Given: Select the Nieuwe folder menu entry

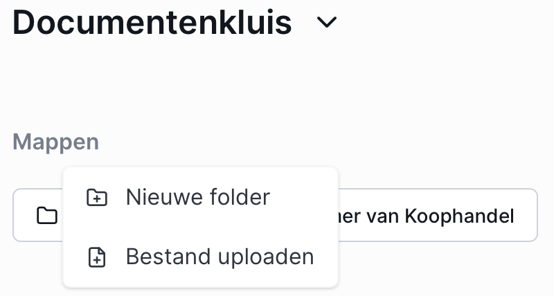Looking at the screenshot, I should coord(200,197).
